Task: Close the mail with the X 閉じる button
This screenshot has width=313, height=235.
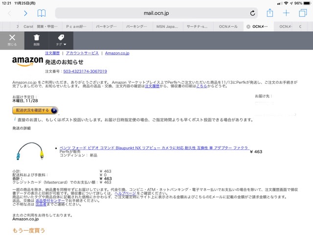Action: click(12, 40)
